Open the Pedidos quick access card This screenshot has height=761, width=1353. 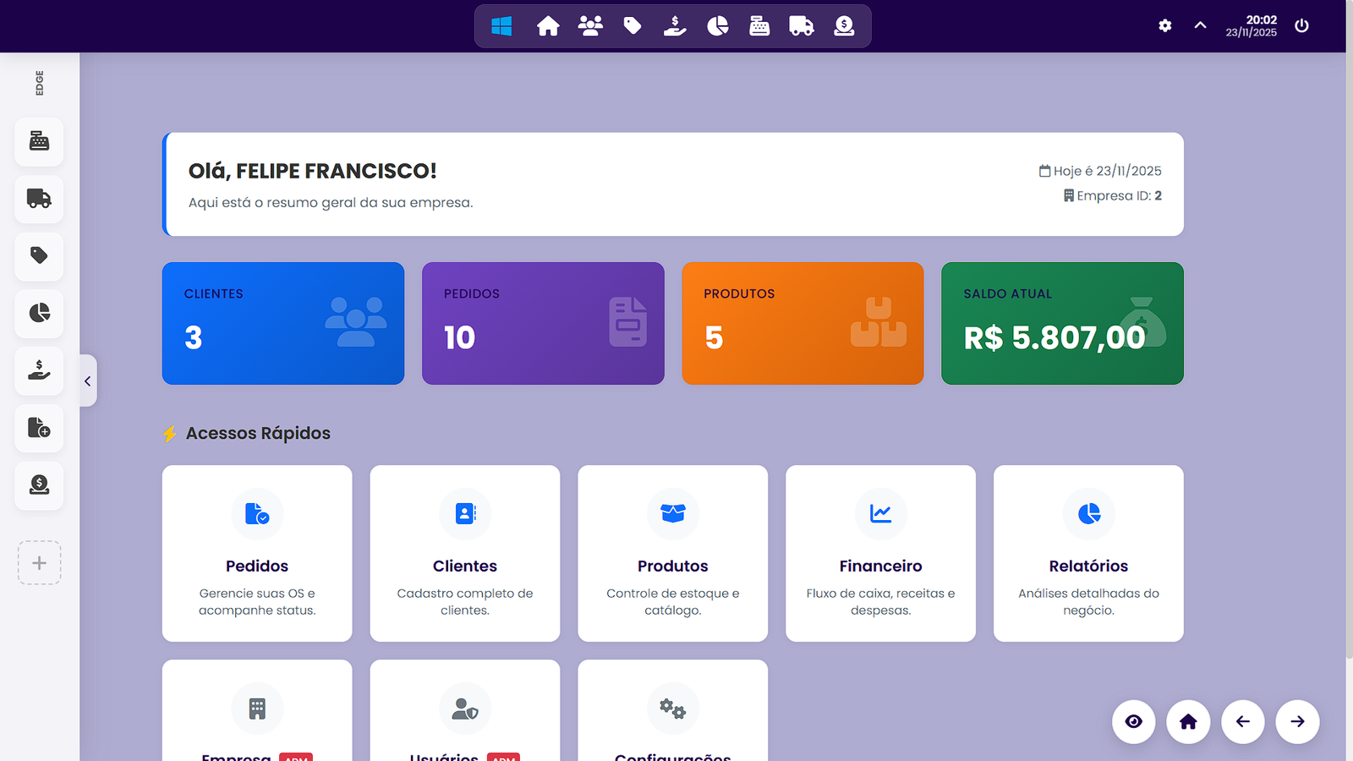tap(257, 553)
